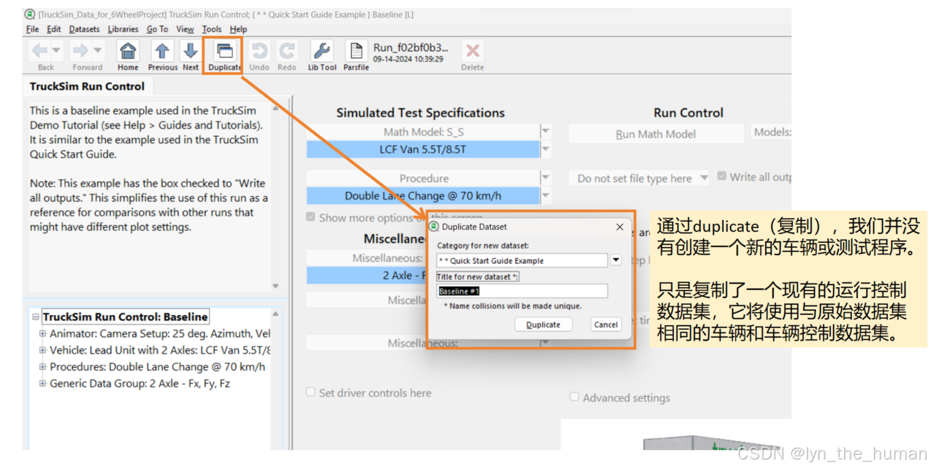Open the Tools menu
Viewport: 930px width, 469px height.
click(212, 29)
